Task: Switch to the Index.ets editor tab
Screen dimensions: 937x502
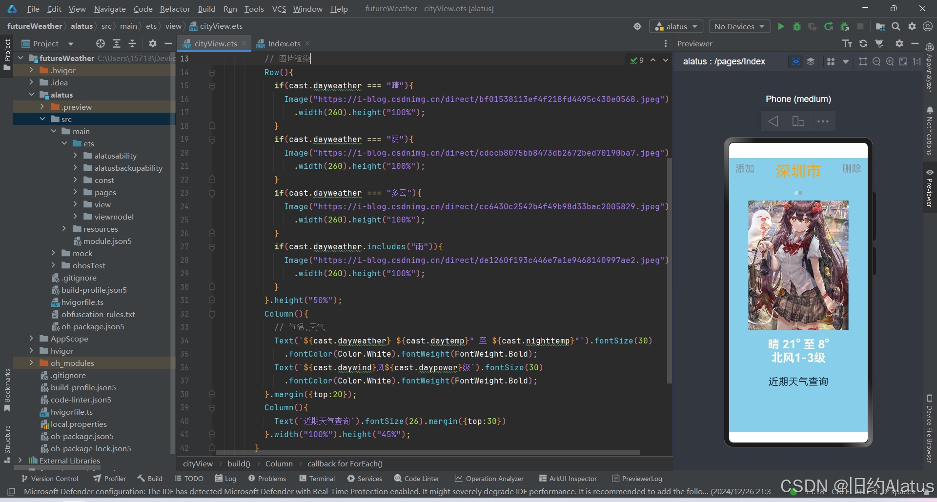Action: coord(284,43)
